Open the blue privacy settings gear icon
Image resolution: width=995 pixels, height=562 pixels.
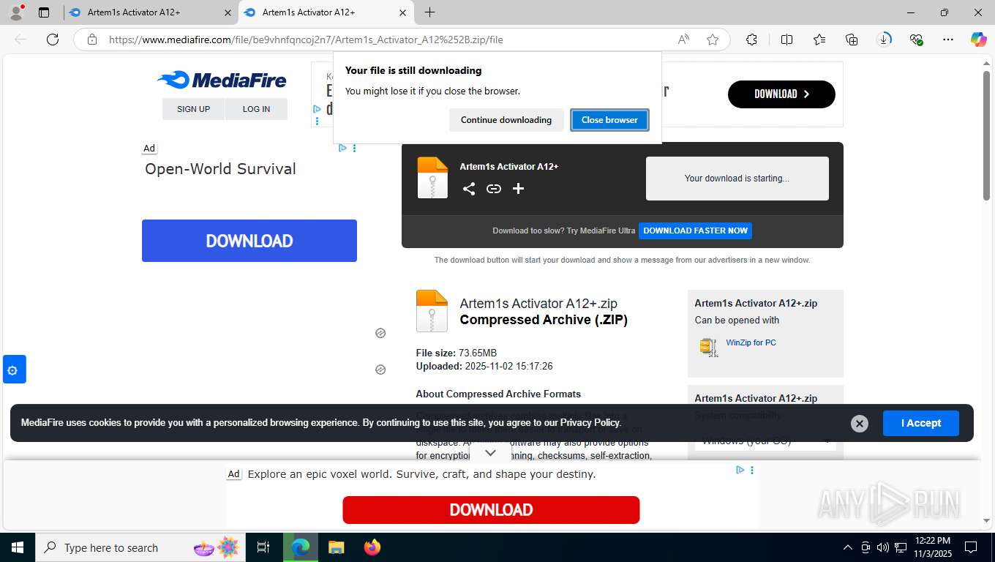14,370
